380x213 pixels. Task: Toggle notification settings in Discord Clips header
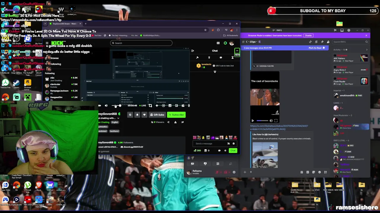click(x=316, y=42)
